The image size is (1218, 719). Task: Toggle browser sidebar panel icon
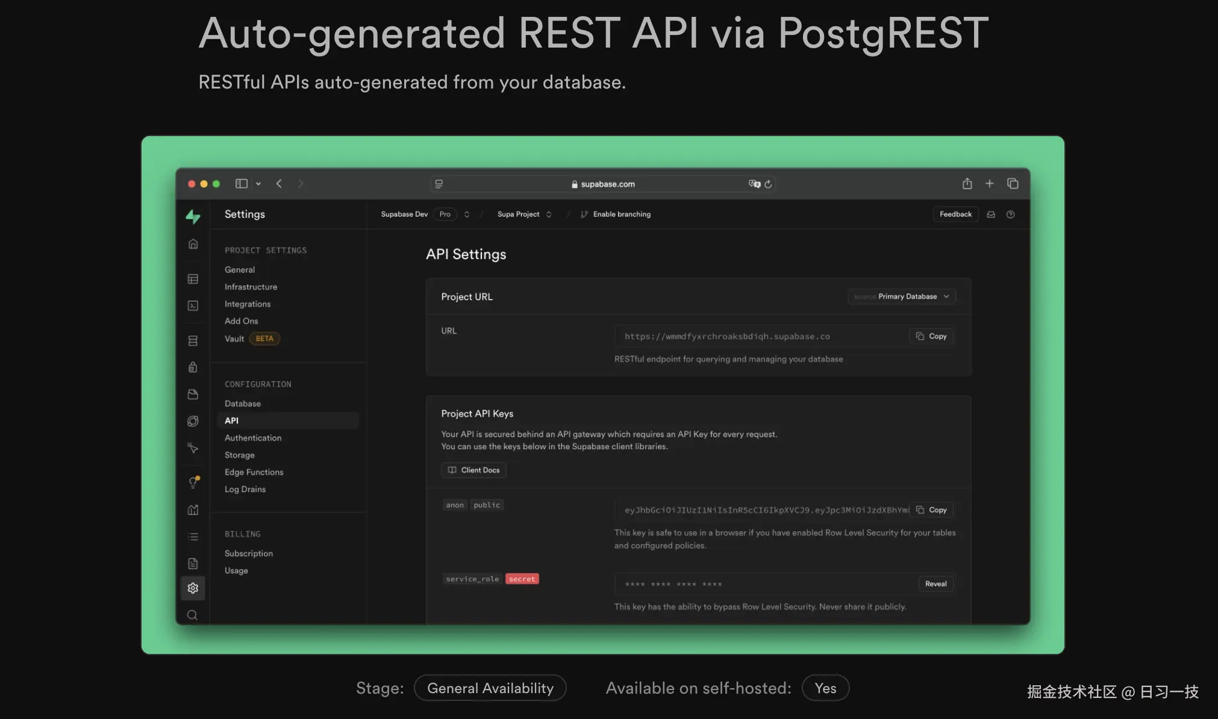point(242,184)
